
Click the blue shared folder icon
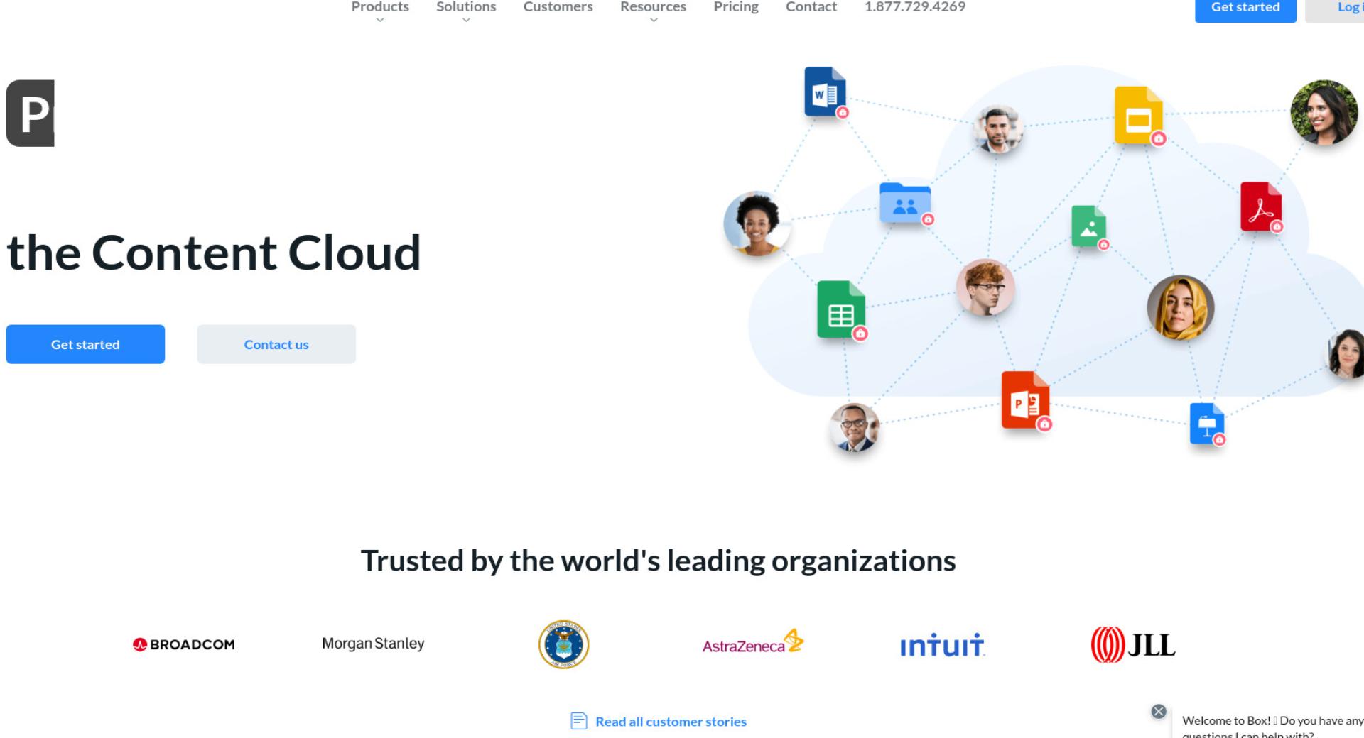point(904,203)
